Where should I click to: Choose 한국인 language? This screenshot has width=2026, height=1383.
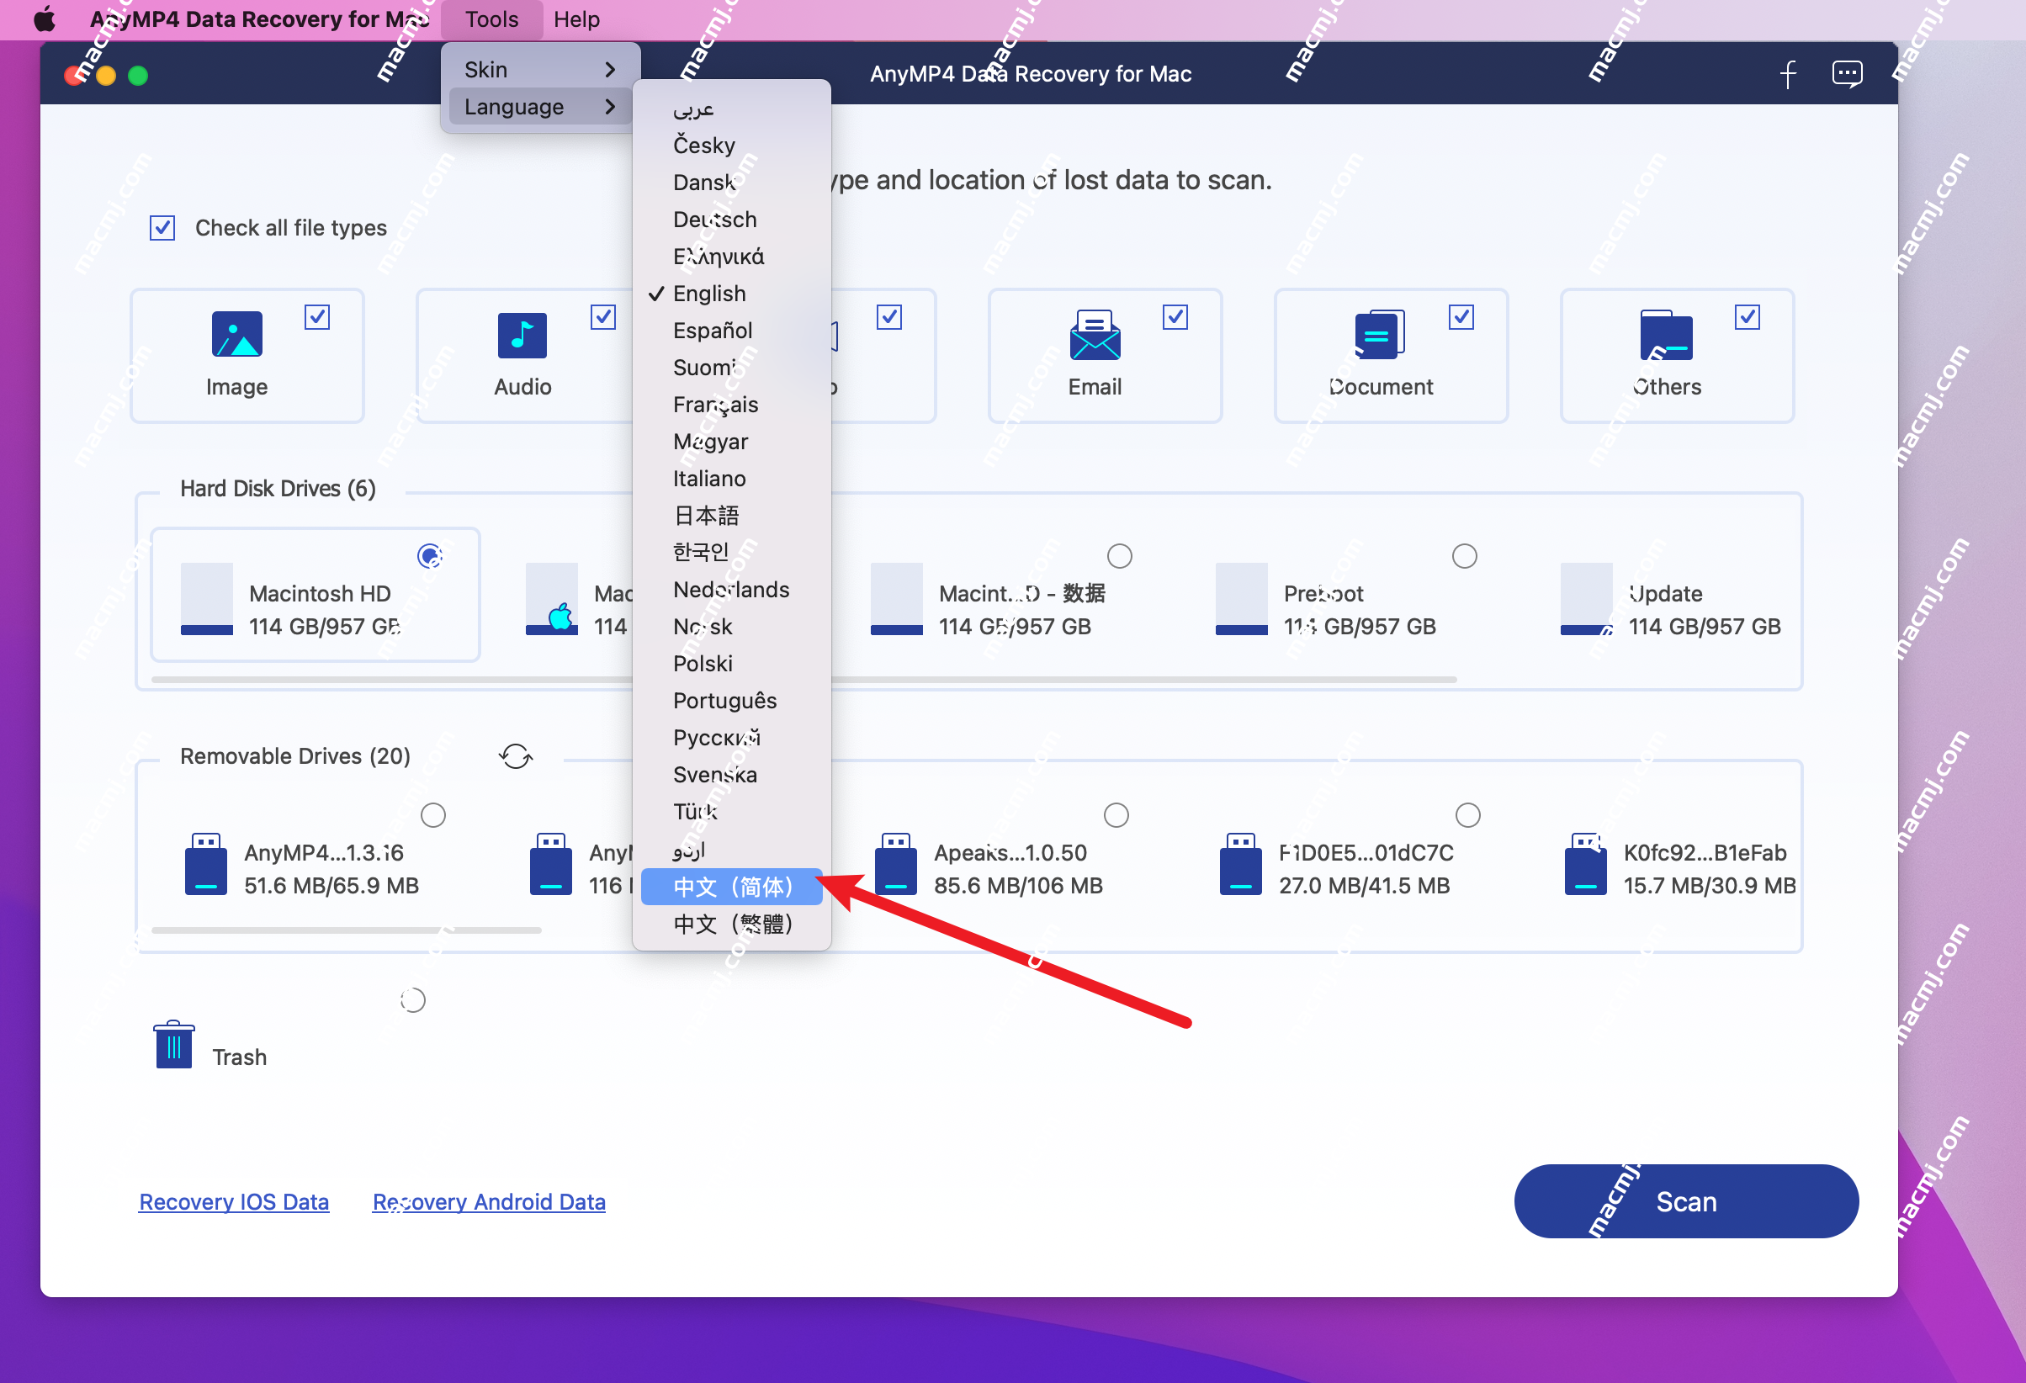(731, 553)
